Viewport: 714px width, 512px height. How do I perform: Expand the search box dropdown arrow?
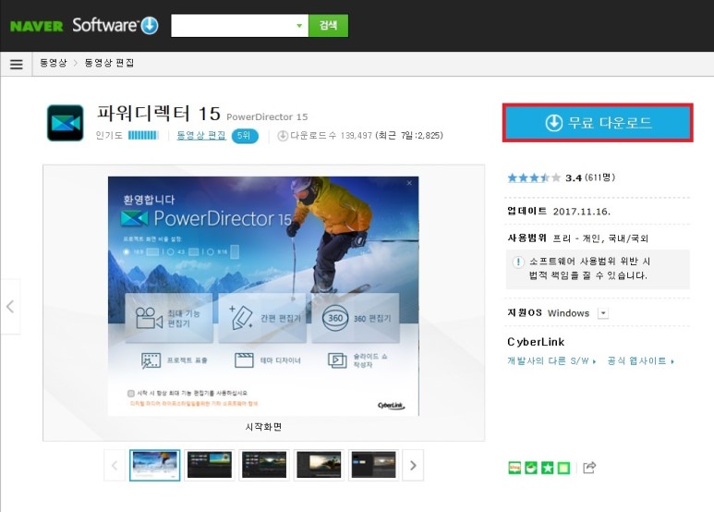pos(299,26)
